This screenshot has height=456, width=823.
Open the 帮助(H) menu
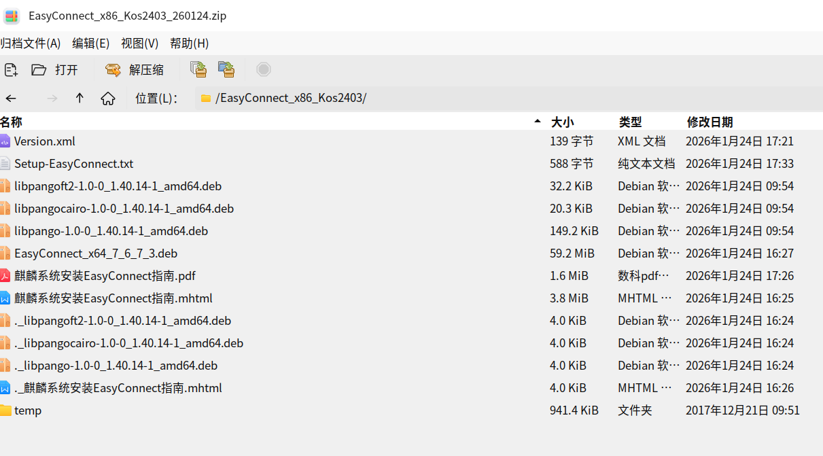[x=190, y=43]
